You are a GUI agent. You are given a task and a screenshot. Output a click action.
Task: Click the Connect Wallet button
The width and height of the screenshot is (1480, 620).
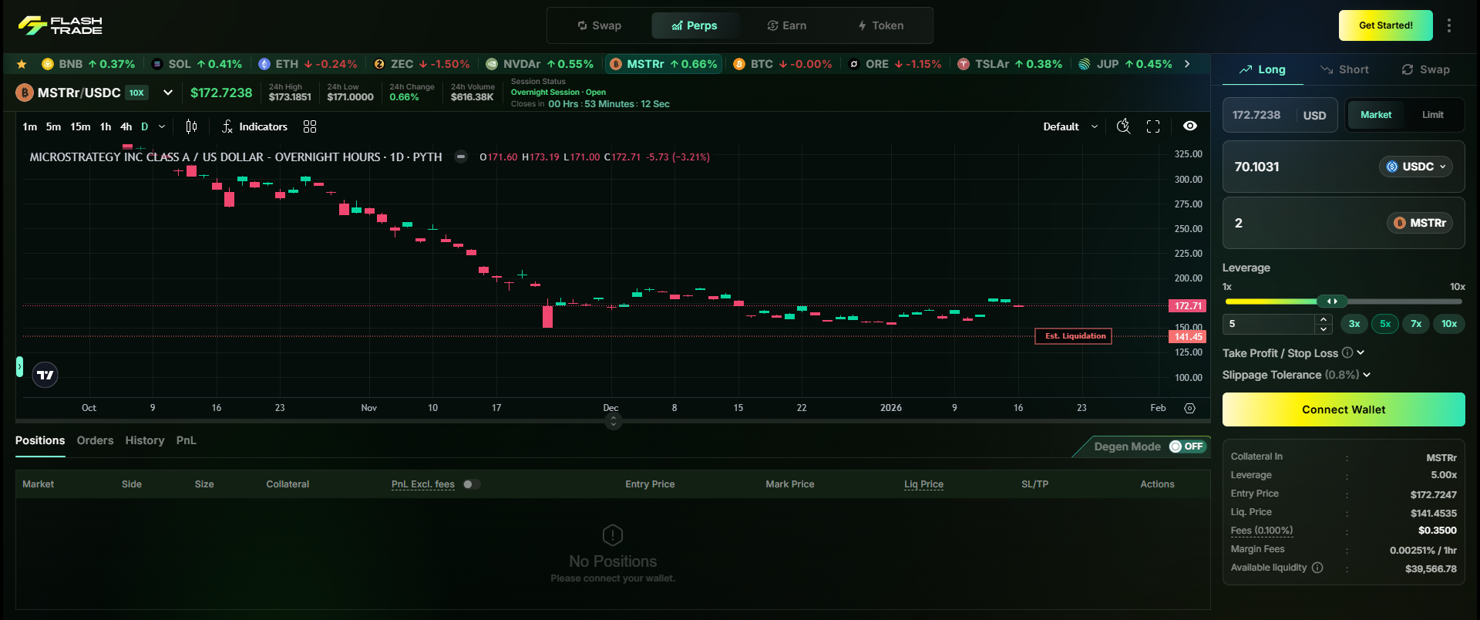tap(1343, 409)
